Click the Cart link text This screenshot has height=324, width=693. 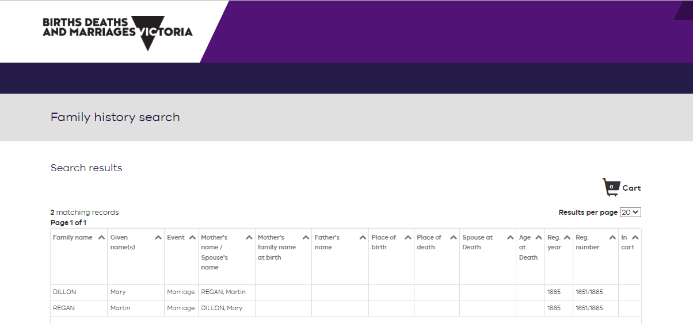[x=631, y=188]
